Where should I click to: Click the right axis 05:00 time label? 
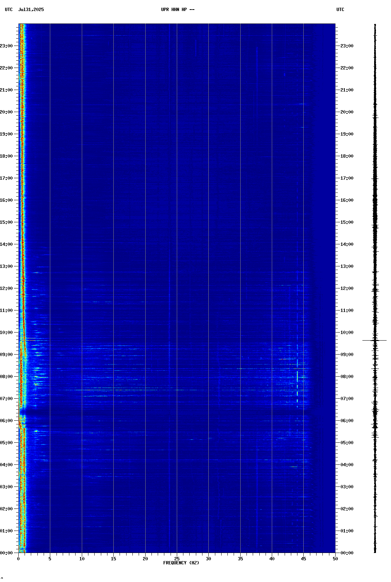pyautogui.click(x=347, y=443)
